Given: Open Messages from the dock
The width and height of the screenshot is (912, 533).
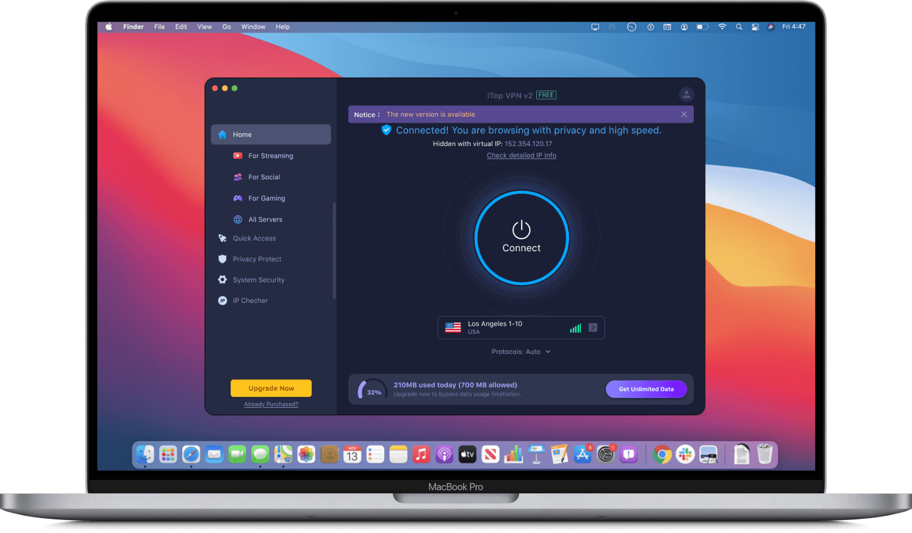Looking at the screenshot, I should (x=260, y=454).
